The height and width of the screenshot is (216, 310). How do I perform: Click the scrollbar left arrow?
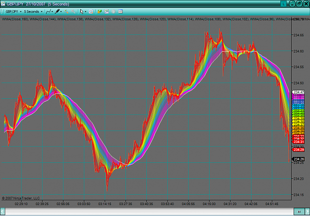[x=2, y=211]
